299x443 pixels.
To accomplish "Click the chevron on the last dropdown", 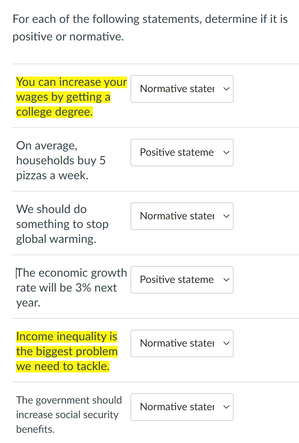I will (226, 407).
